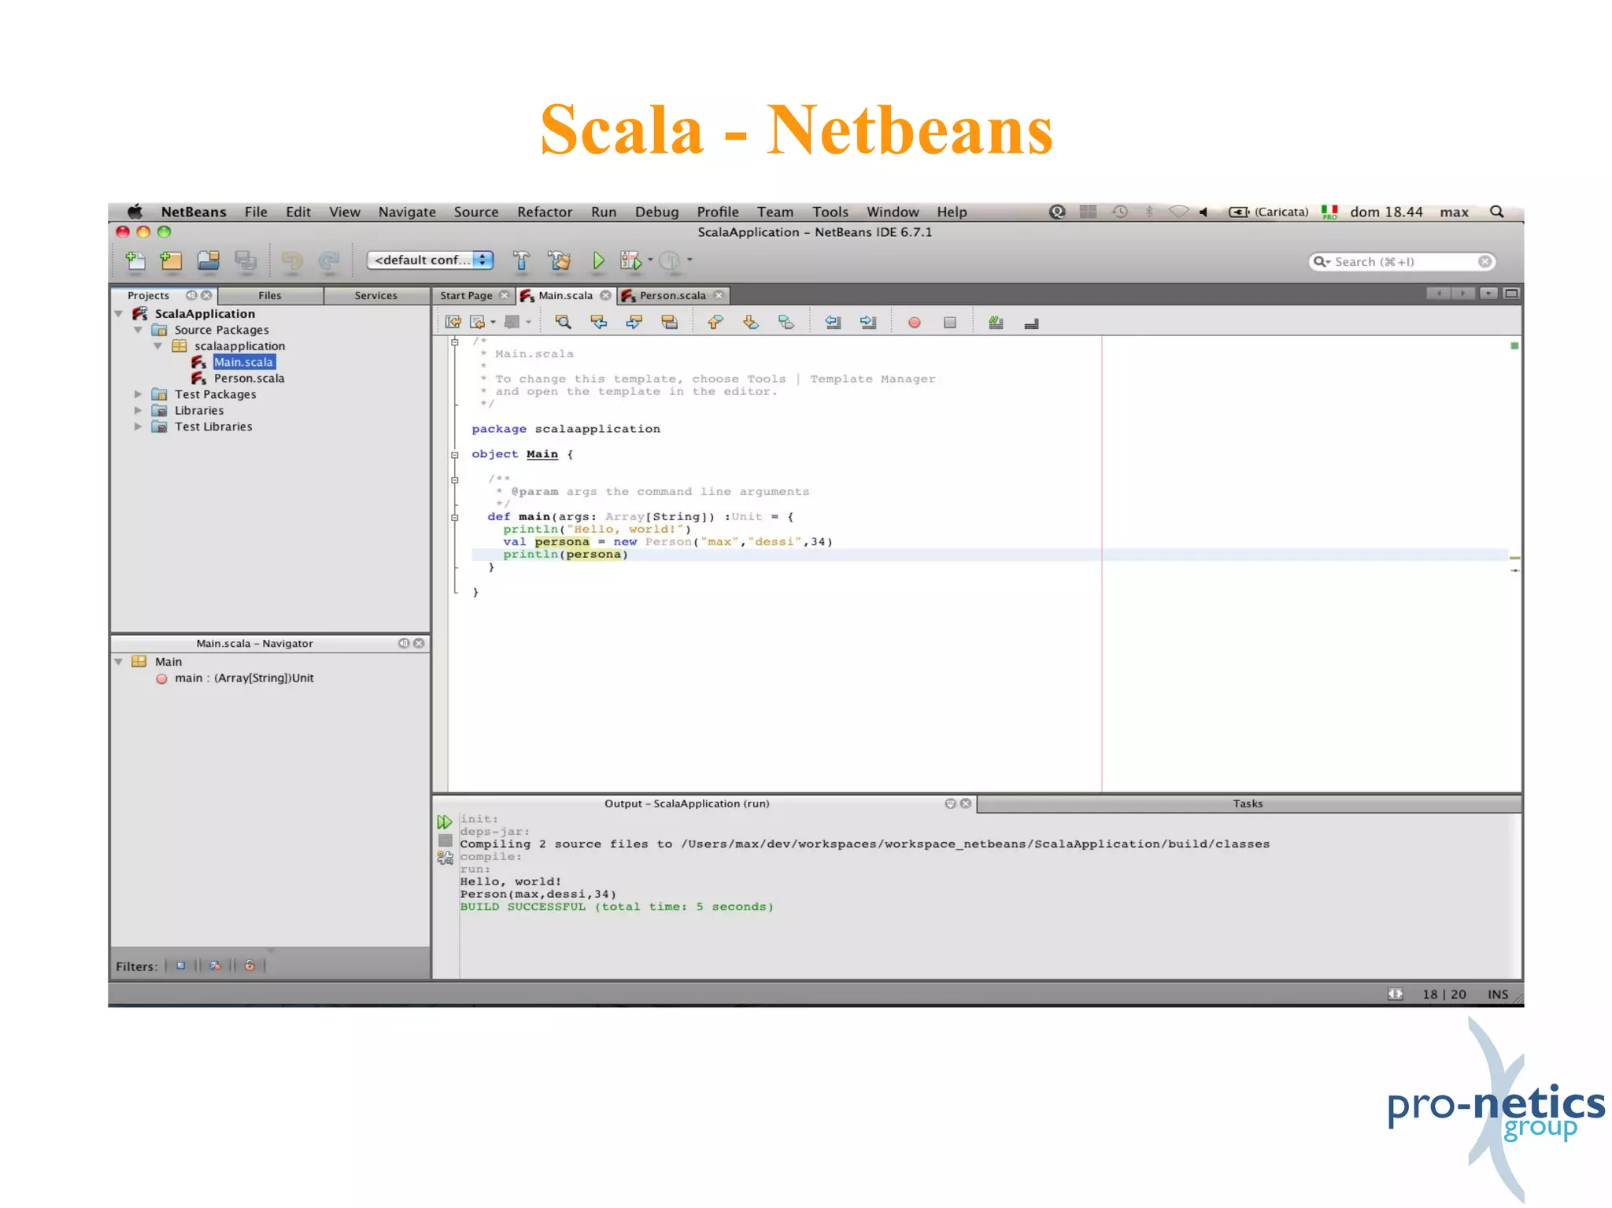Toggle first Navigator filter icon
The image size is (1612, 1208).
pos(181,966)
